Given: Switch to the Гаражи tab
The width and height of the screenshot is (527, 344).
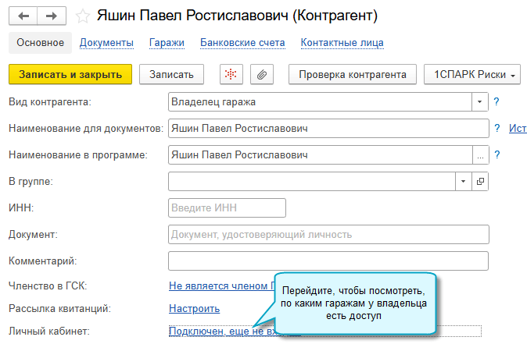Looking at the screenshot, I should (x=166, y=43).
